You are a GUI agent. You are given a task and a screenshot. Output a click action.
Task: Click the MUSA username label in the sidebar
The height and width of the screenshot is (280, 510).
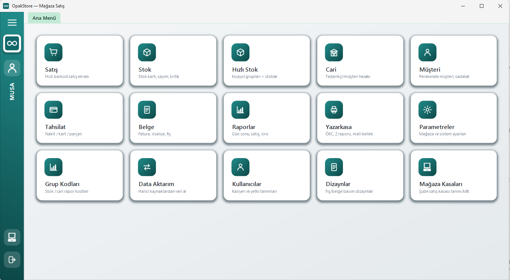click(x=12, y=91)
